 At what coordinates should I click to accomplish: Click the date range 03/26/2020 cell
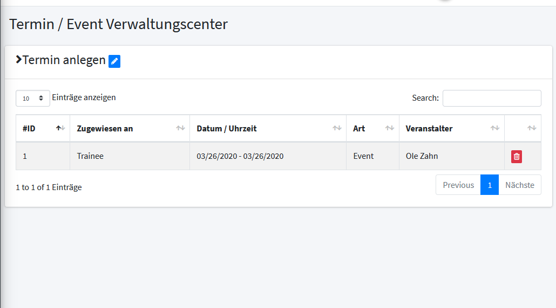(x=268, y=156)
